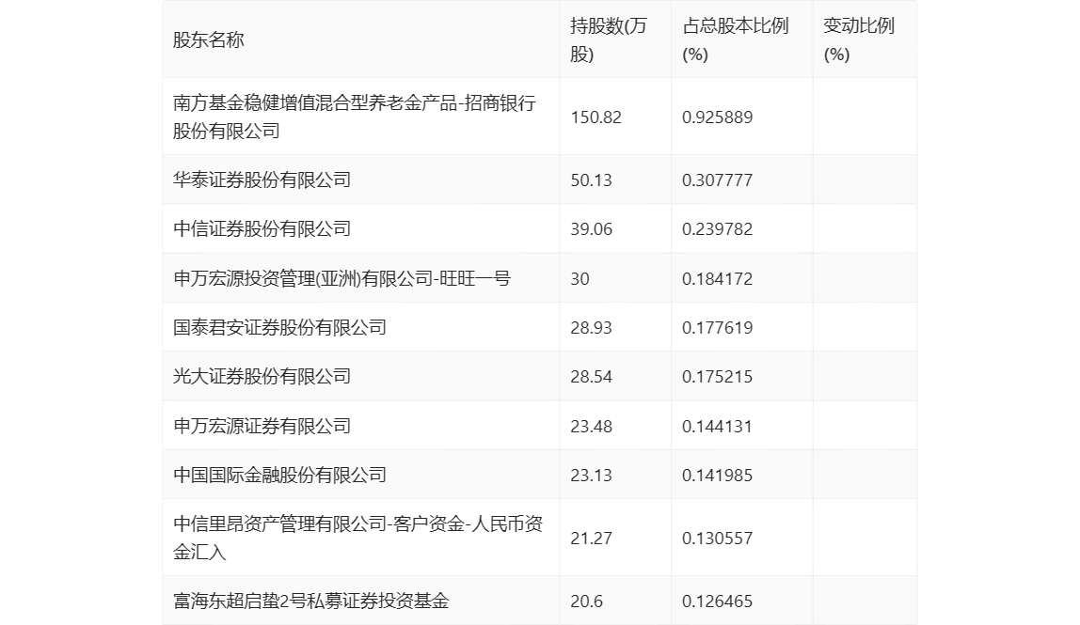Screen dimensions: 1080x625
Task: Select 中信证券股份有限公司 row name
Action: point(262,228)
